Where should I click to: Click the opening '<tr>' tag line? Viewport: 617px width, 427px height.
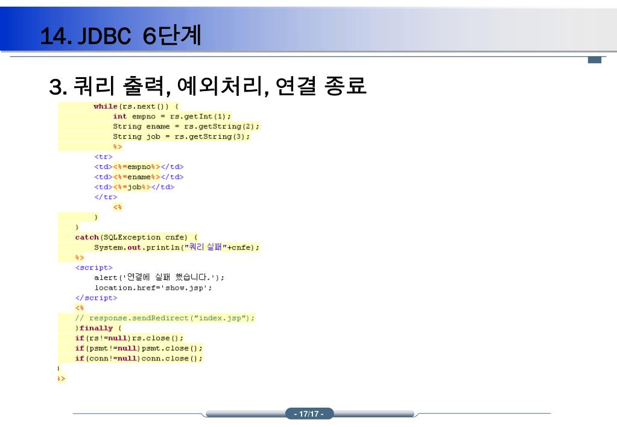pos(104,157)
